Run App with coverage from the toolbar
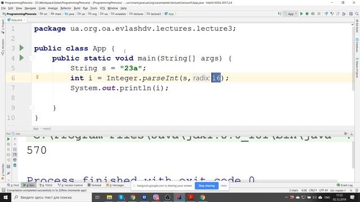Image resolution: width=360 pixels, height=202 pixels. [313, 13]
